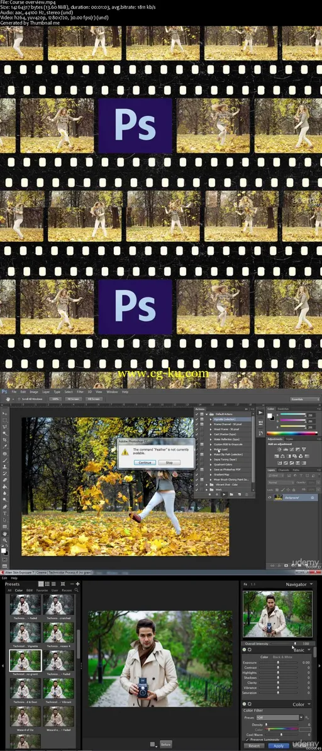The width and height of the screenshot is (322, 751).
Task: Open the Photoshop Select menu
Action: coord(69,392)
